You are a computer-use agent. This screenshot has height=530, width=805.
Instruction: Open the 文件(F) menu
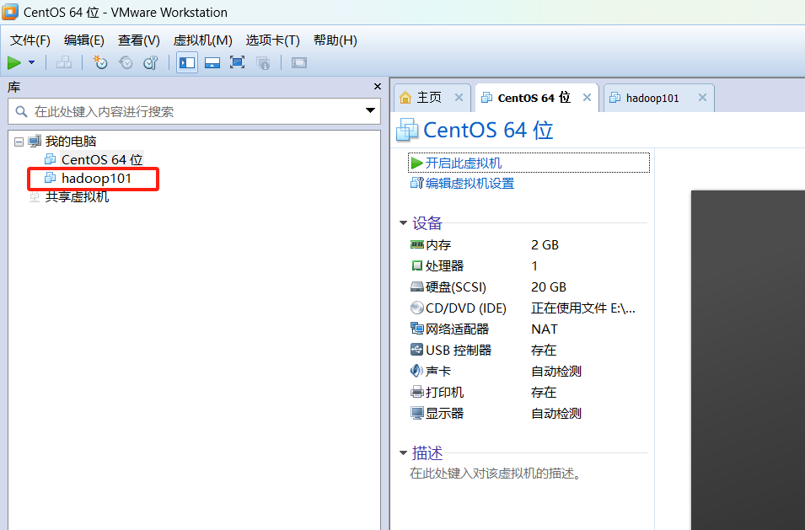(30, 40)
